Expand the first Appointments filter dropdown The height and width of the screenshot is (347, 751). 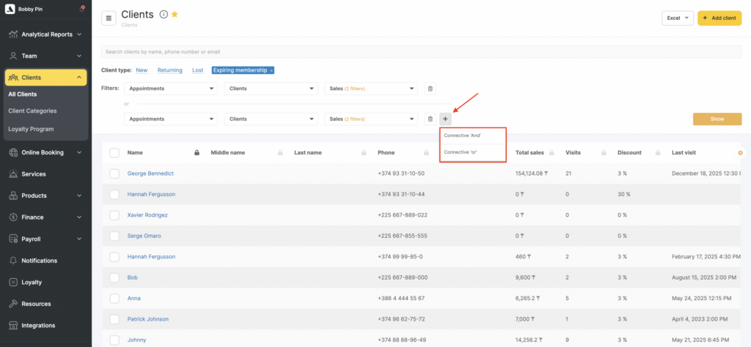pyautogui.click(x=171, y=89)
